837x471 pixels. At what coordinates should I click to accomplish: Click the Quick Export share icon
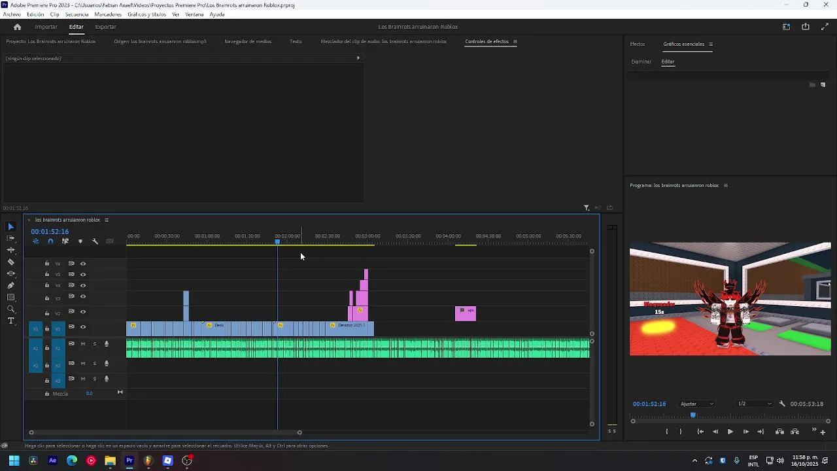806,27
